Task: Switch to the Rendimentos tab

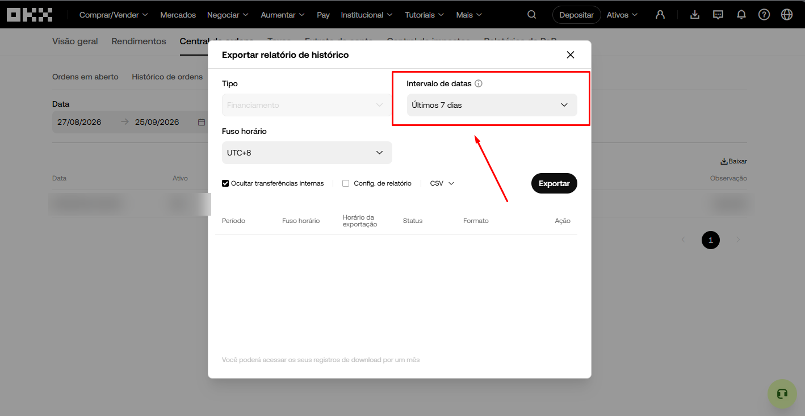Action: pyautogui.click(x=139, y=41)
